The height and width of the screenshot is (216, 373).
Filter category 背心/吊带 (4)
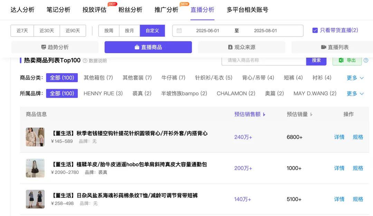(x=258, y=78)
